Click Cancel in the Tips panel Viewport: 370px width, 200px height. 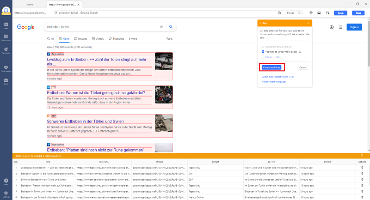pos(303,67)
